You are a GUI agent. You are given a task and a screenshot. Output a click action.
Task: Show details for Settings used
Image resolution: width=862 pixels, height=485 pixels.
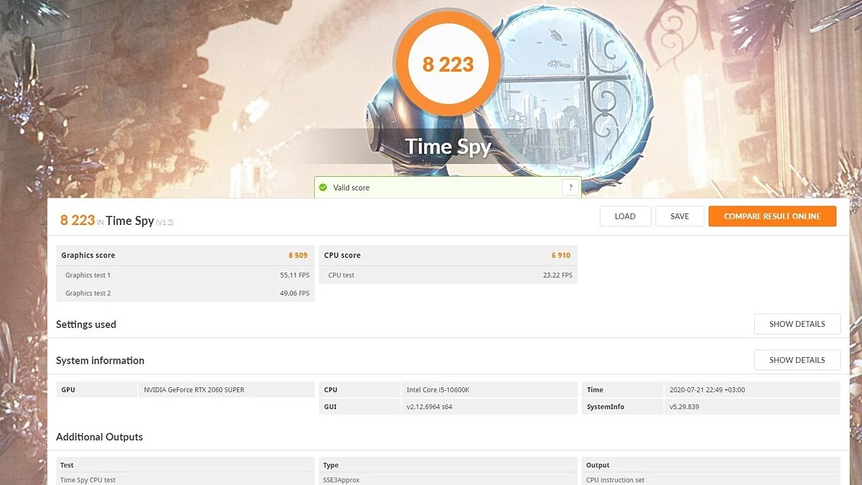pyautogui.click(x=797, y=324)
